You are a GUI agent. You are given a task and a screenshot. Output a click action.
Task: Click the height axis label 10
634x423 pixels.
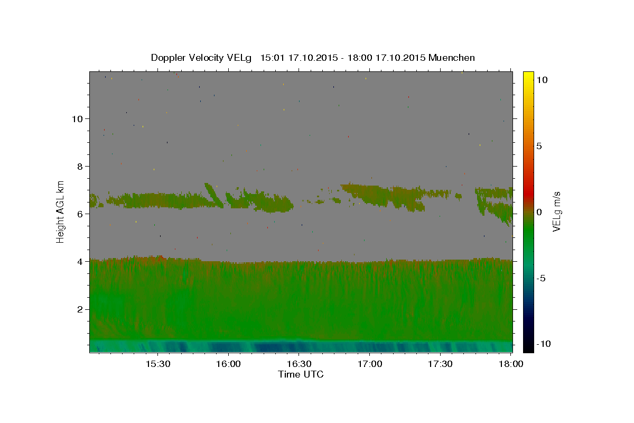77,119
